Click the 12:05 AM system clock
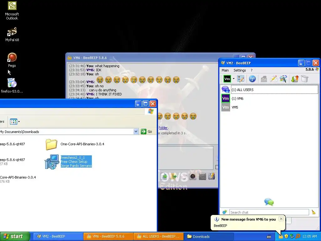 click(x=309, y=237)
